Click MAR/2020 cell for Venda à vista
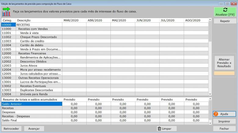The height and width of the screenshot is (133, 238). pos(74,33)
